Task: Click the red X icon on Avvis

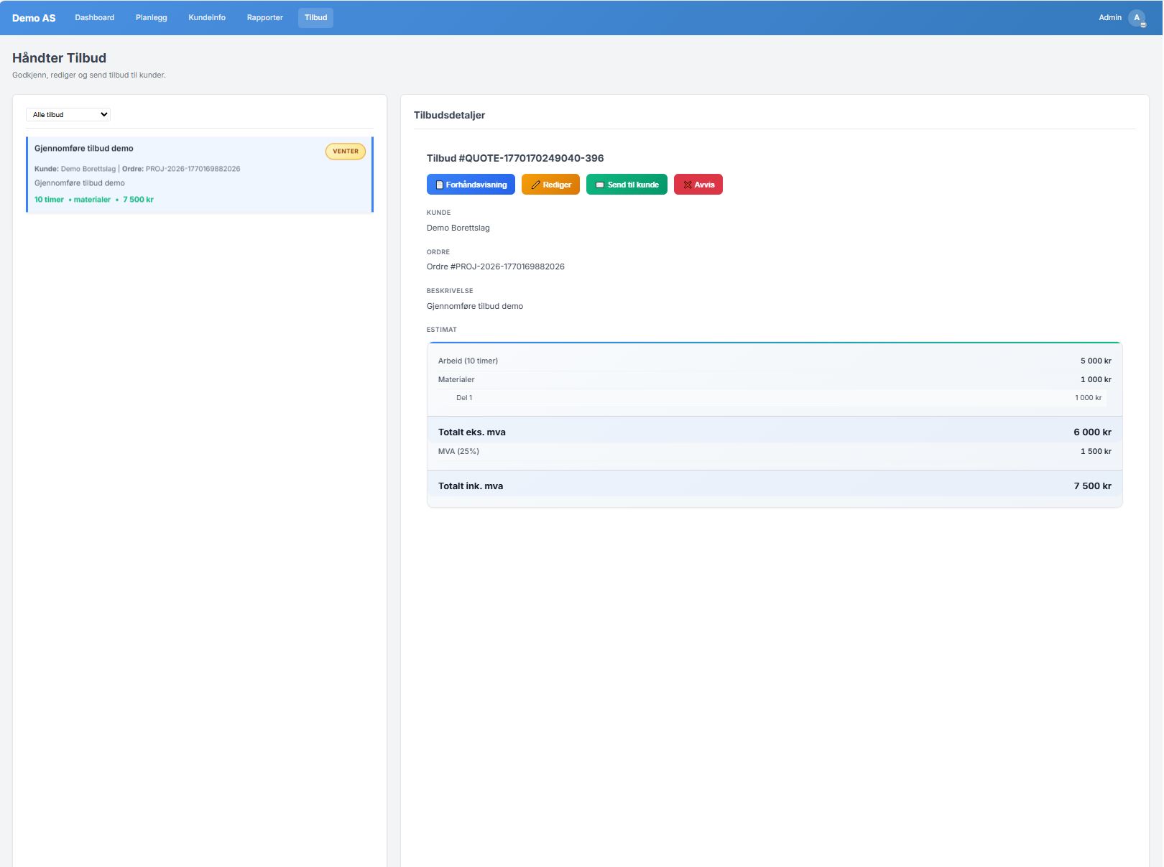Action: (688, 185)
